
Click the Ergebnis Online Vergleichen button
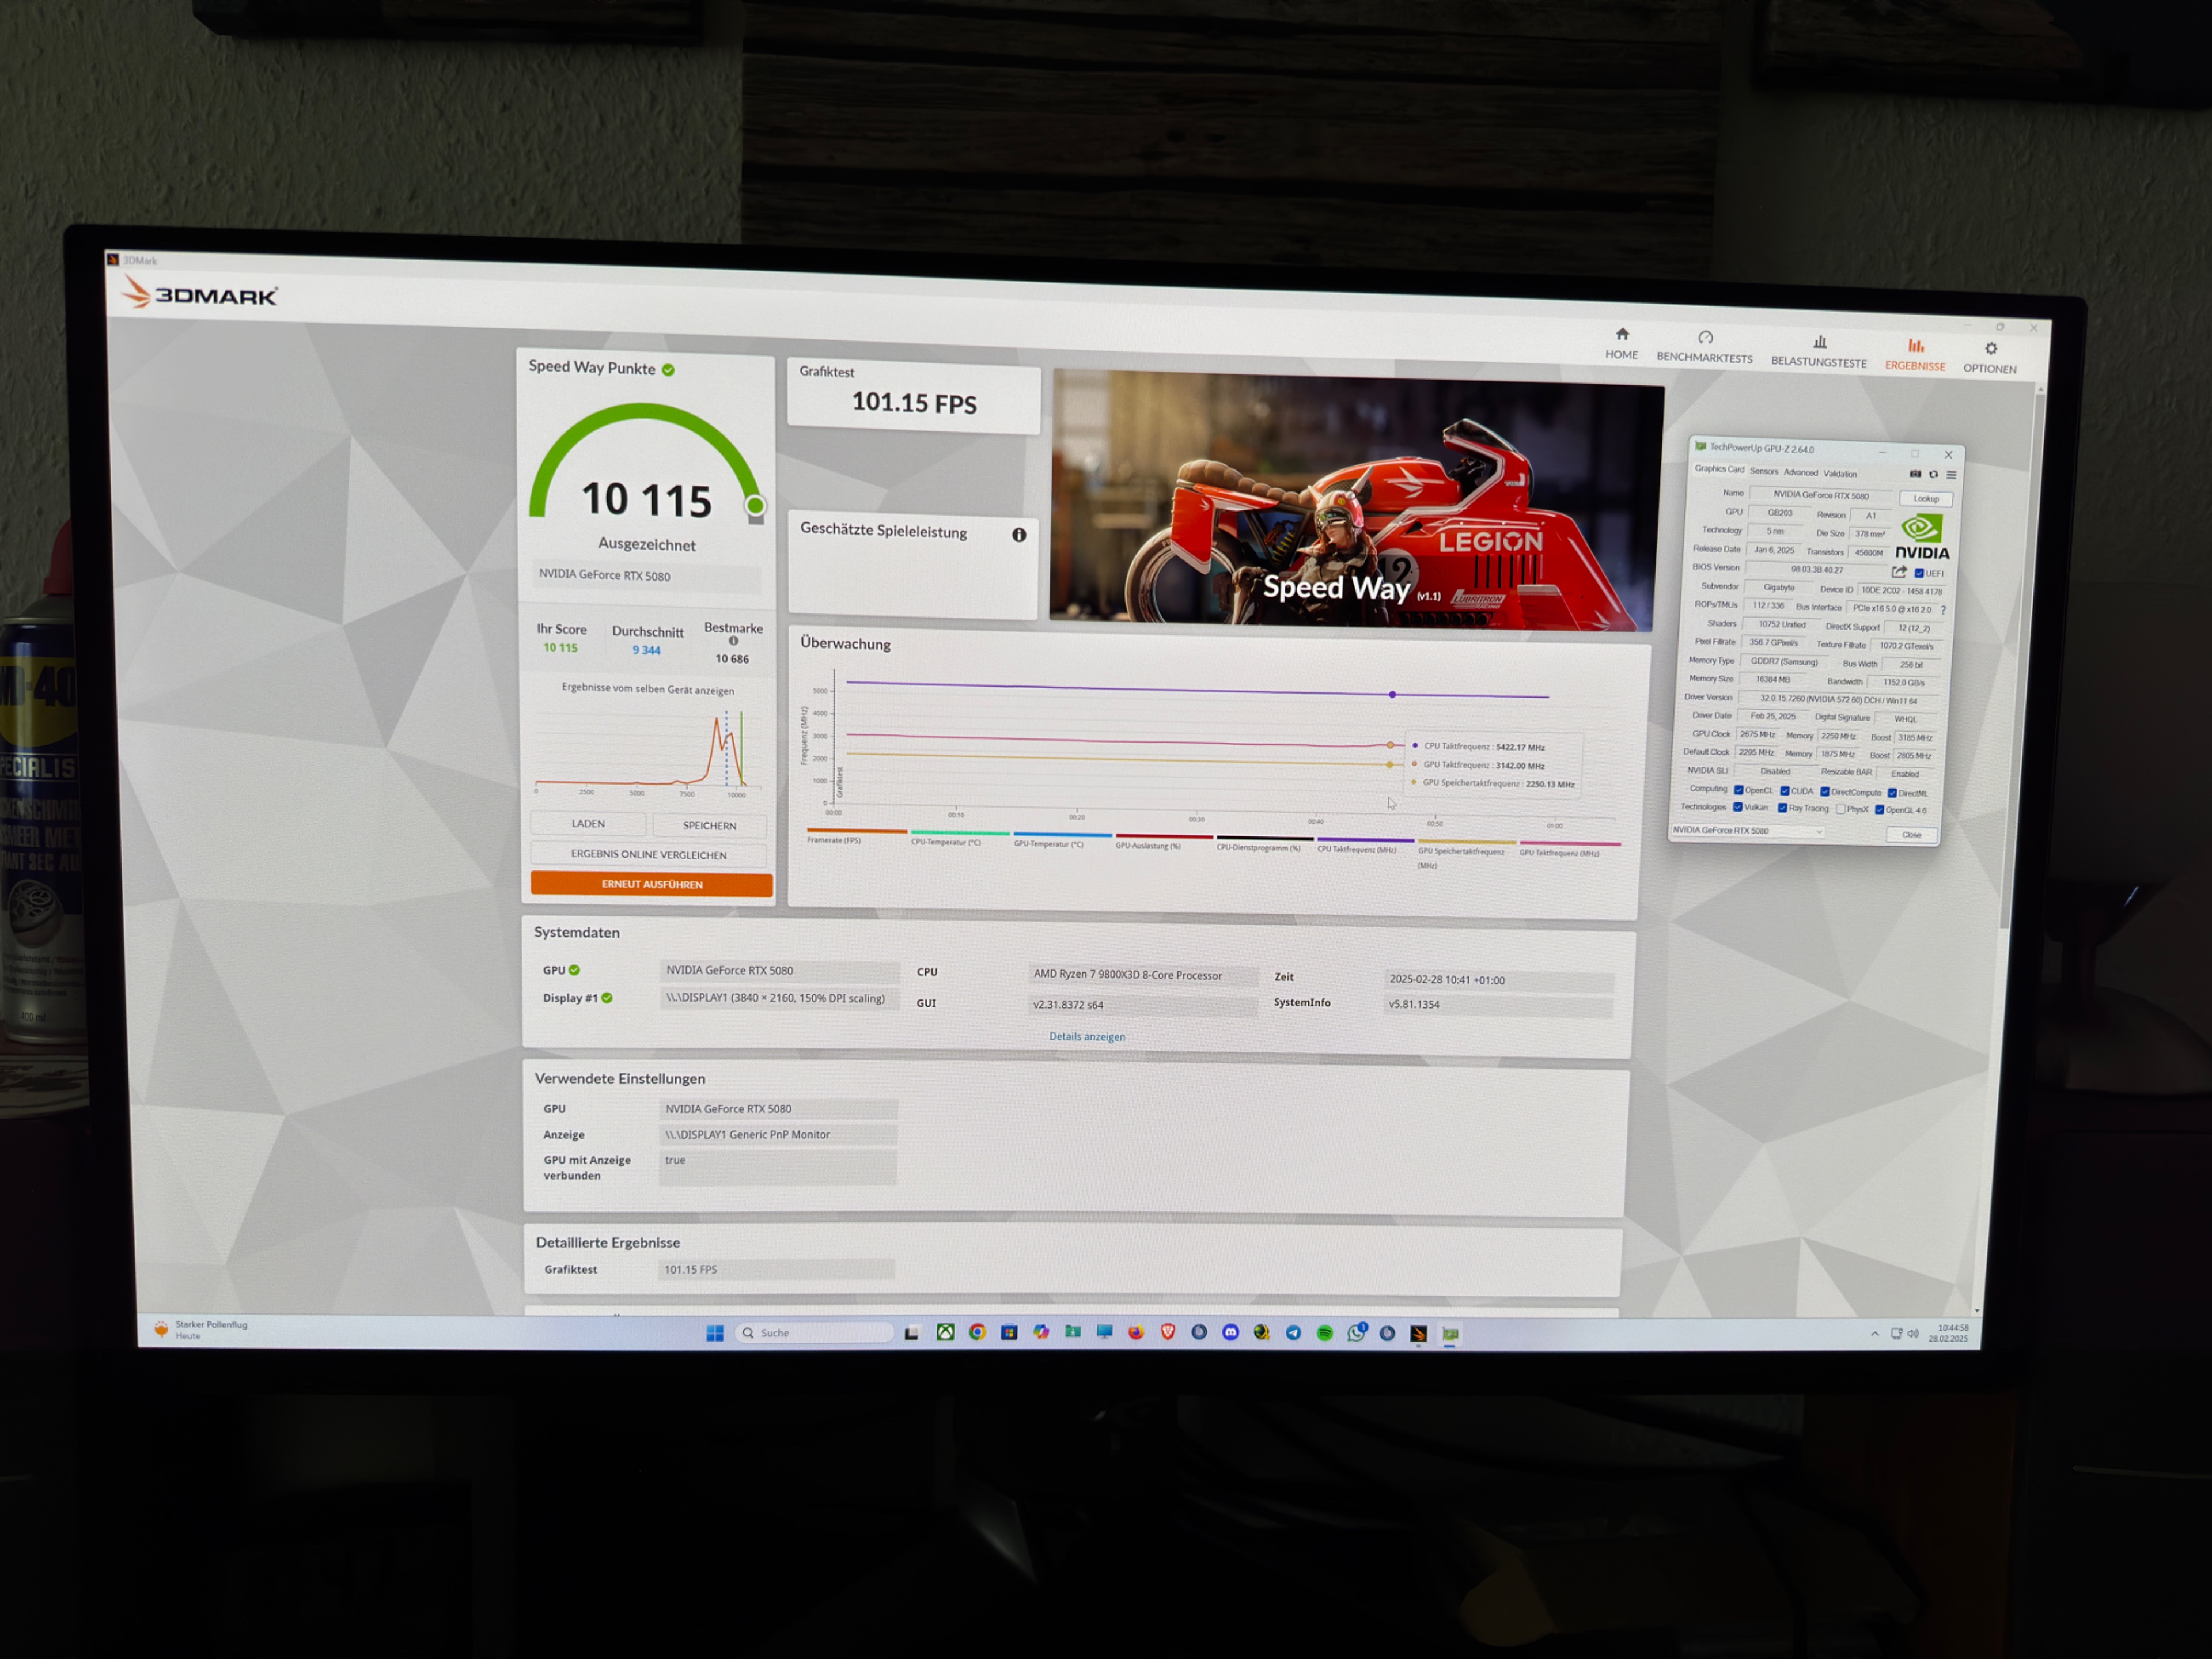pos(648,854)
